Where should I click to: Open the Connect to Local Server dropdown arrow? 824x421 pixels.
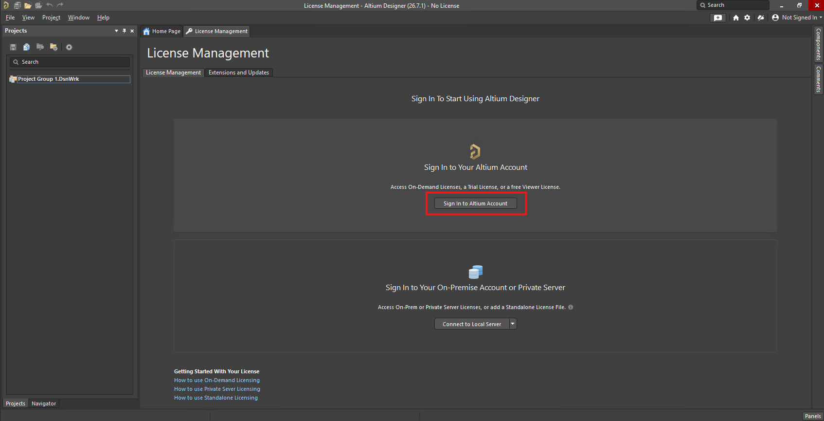point(513,324)
